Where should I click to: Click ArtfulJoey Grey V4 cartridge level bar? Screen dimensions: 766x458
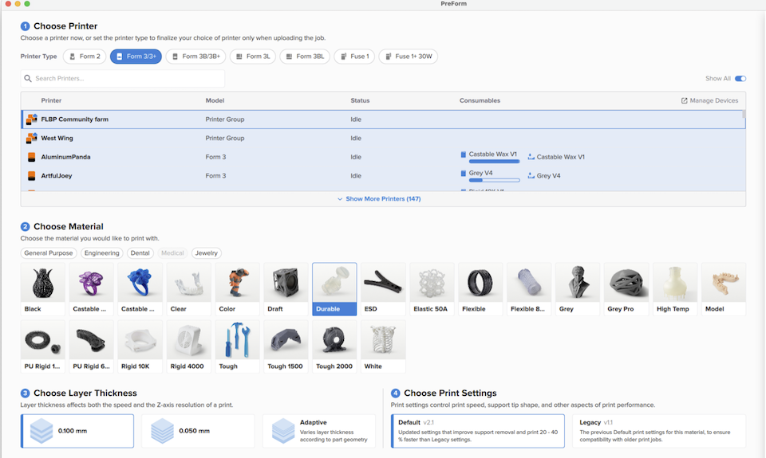[494, 180]
